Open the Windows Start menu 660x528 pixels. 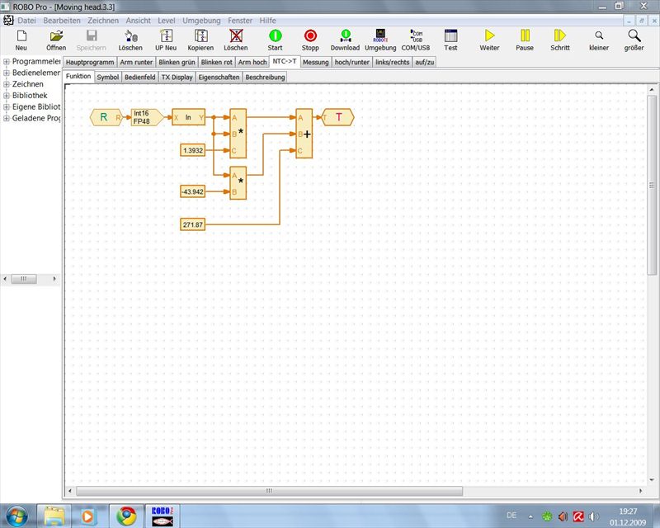(x=16, y=516)
